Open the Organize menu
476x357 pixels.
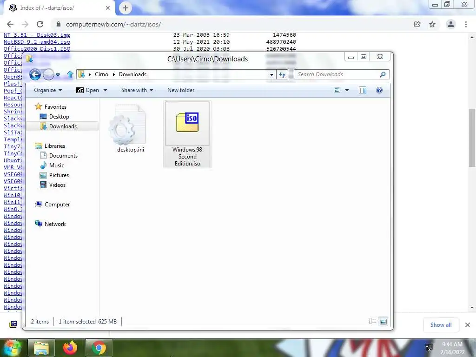point(48,90)
